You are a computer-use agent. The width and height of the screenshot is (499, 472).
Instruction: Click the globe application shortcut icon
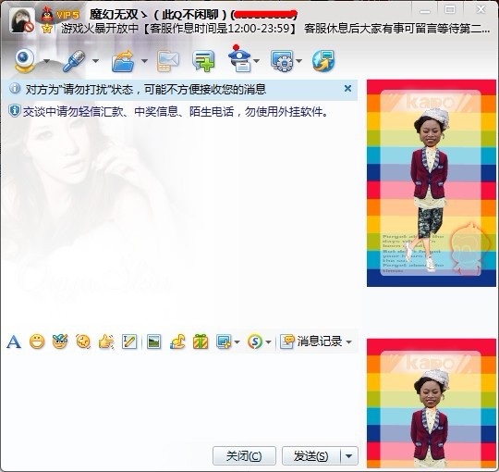pyautogui.click(x=323, y=60)
